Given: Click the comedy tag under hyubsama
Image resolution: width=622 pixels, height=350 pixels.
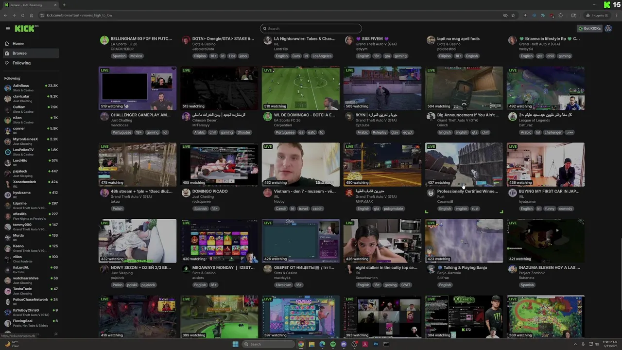Looking at the screenshot, I should coord(566,209).
